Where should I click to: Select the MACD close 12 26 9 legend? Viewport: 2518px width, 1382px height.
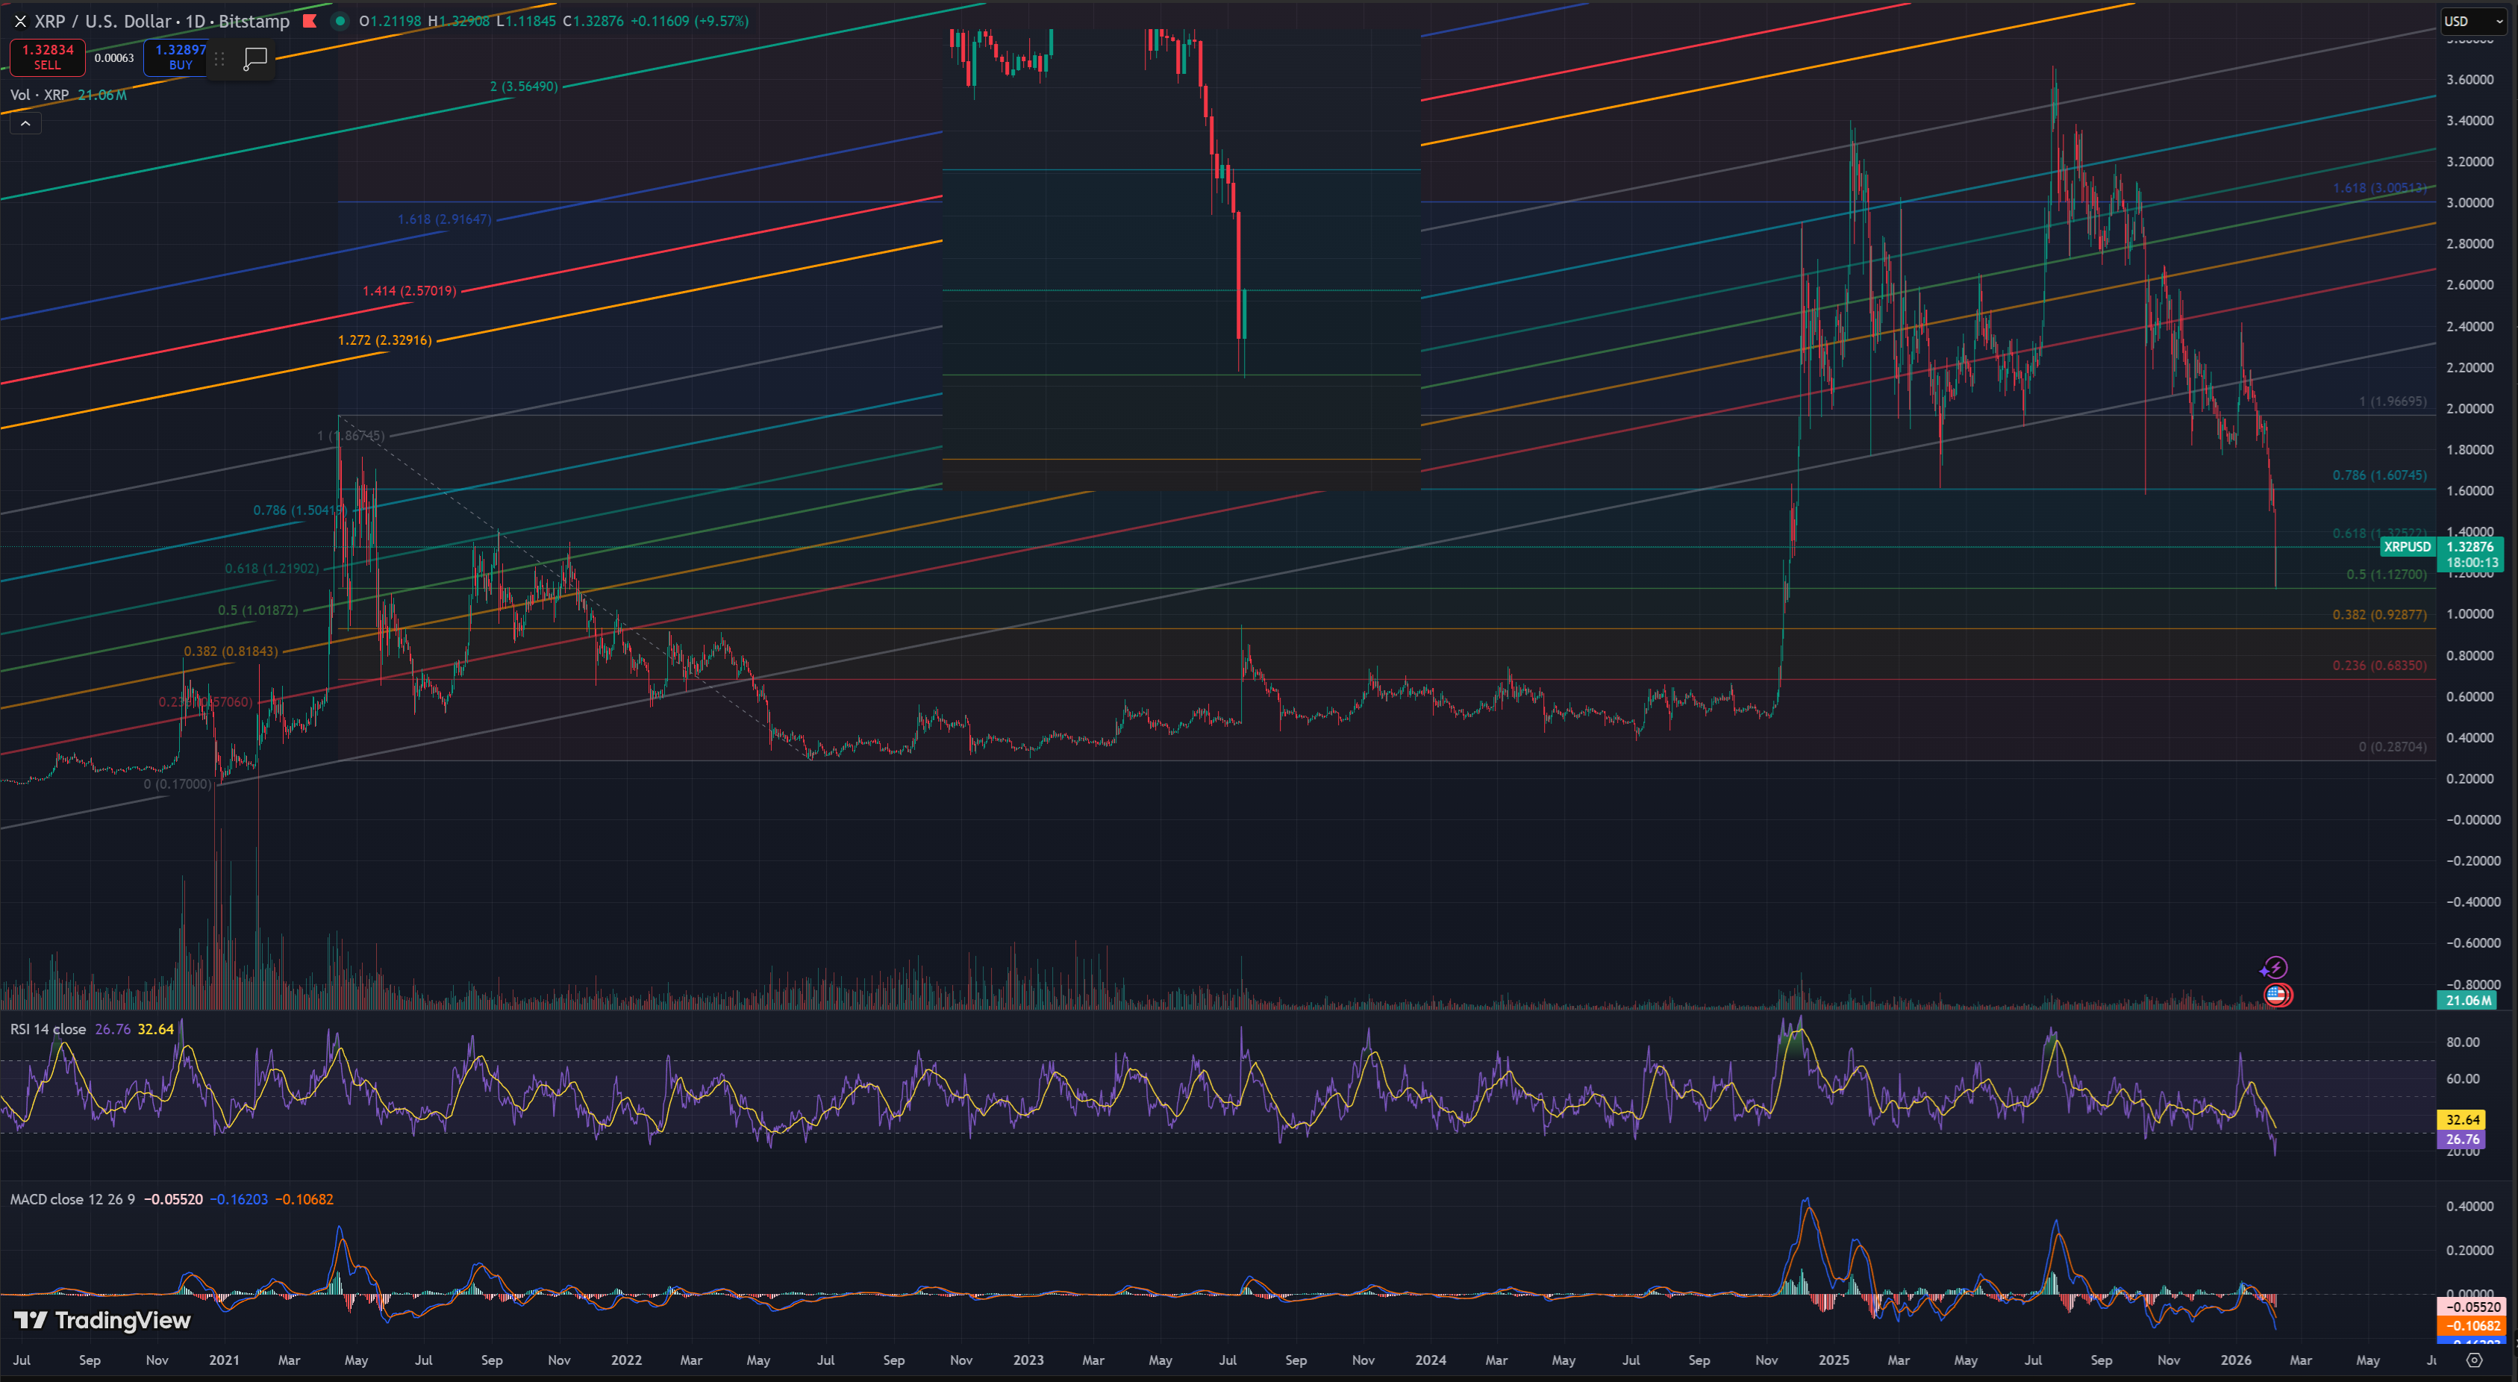[72, 1199]
